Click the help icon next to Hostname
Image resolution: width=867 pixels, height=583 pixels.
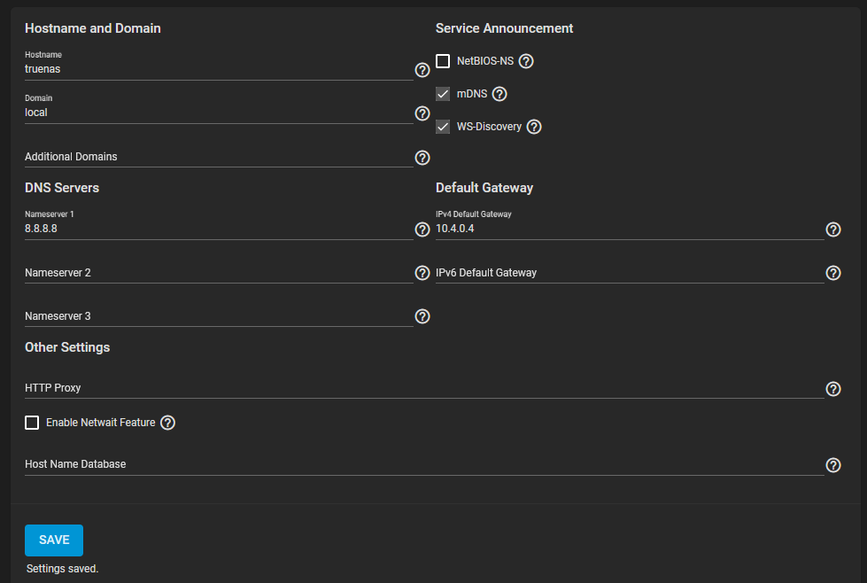[422, 70]
